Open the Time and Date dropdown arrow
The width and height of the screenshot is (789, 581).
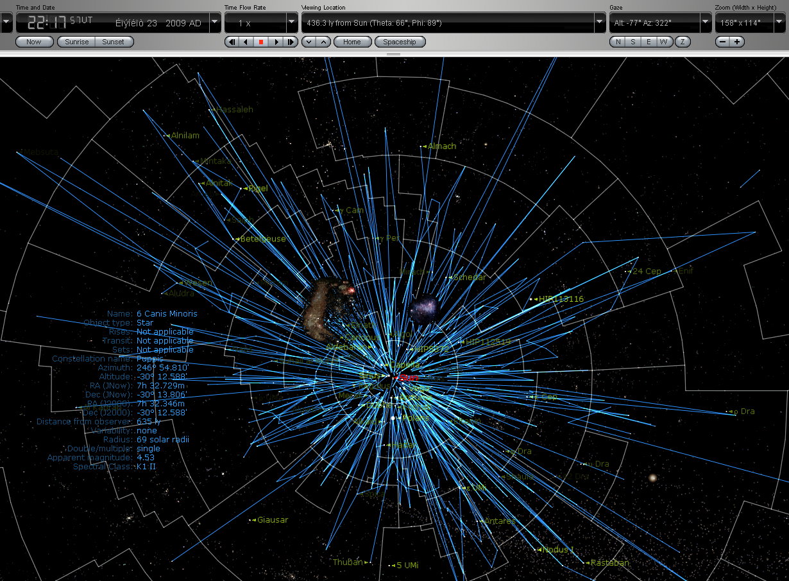point(215,23)
